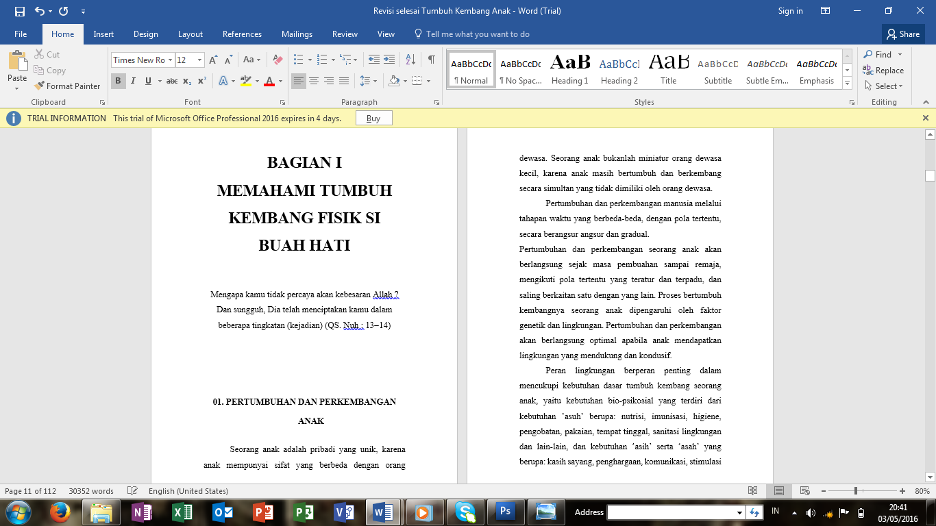Increase font size with Grow Font icon
The height and width of the screenshot is (526, 936).
pyautogui.click(x=214, y=60)
